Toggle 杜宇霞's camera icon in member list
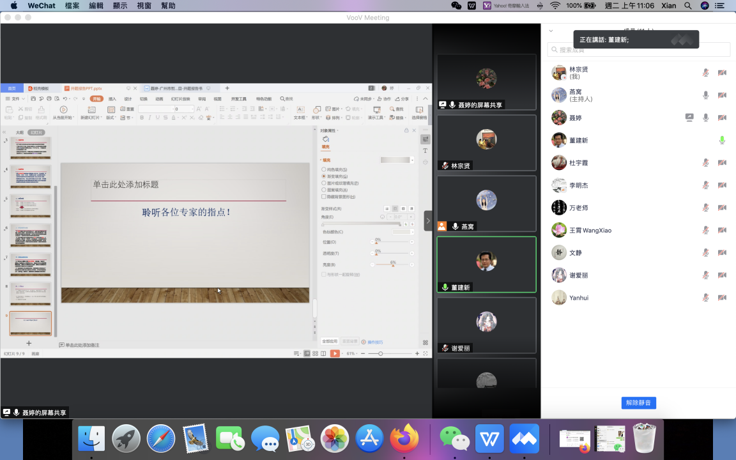The image size is (736, 460). tap(722, 163)
